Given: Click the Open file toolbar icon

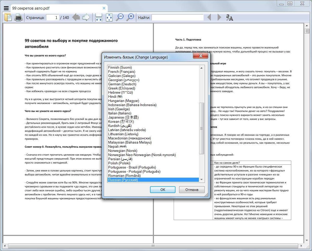Looking at the screenshot, I should (x=8, y=18).
